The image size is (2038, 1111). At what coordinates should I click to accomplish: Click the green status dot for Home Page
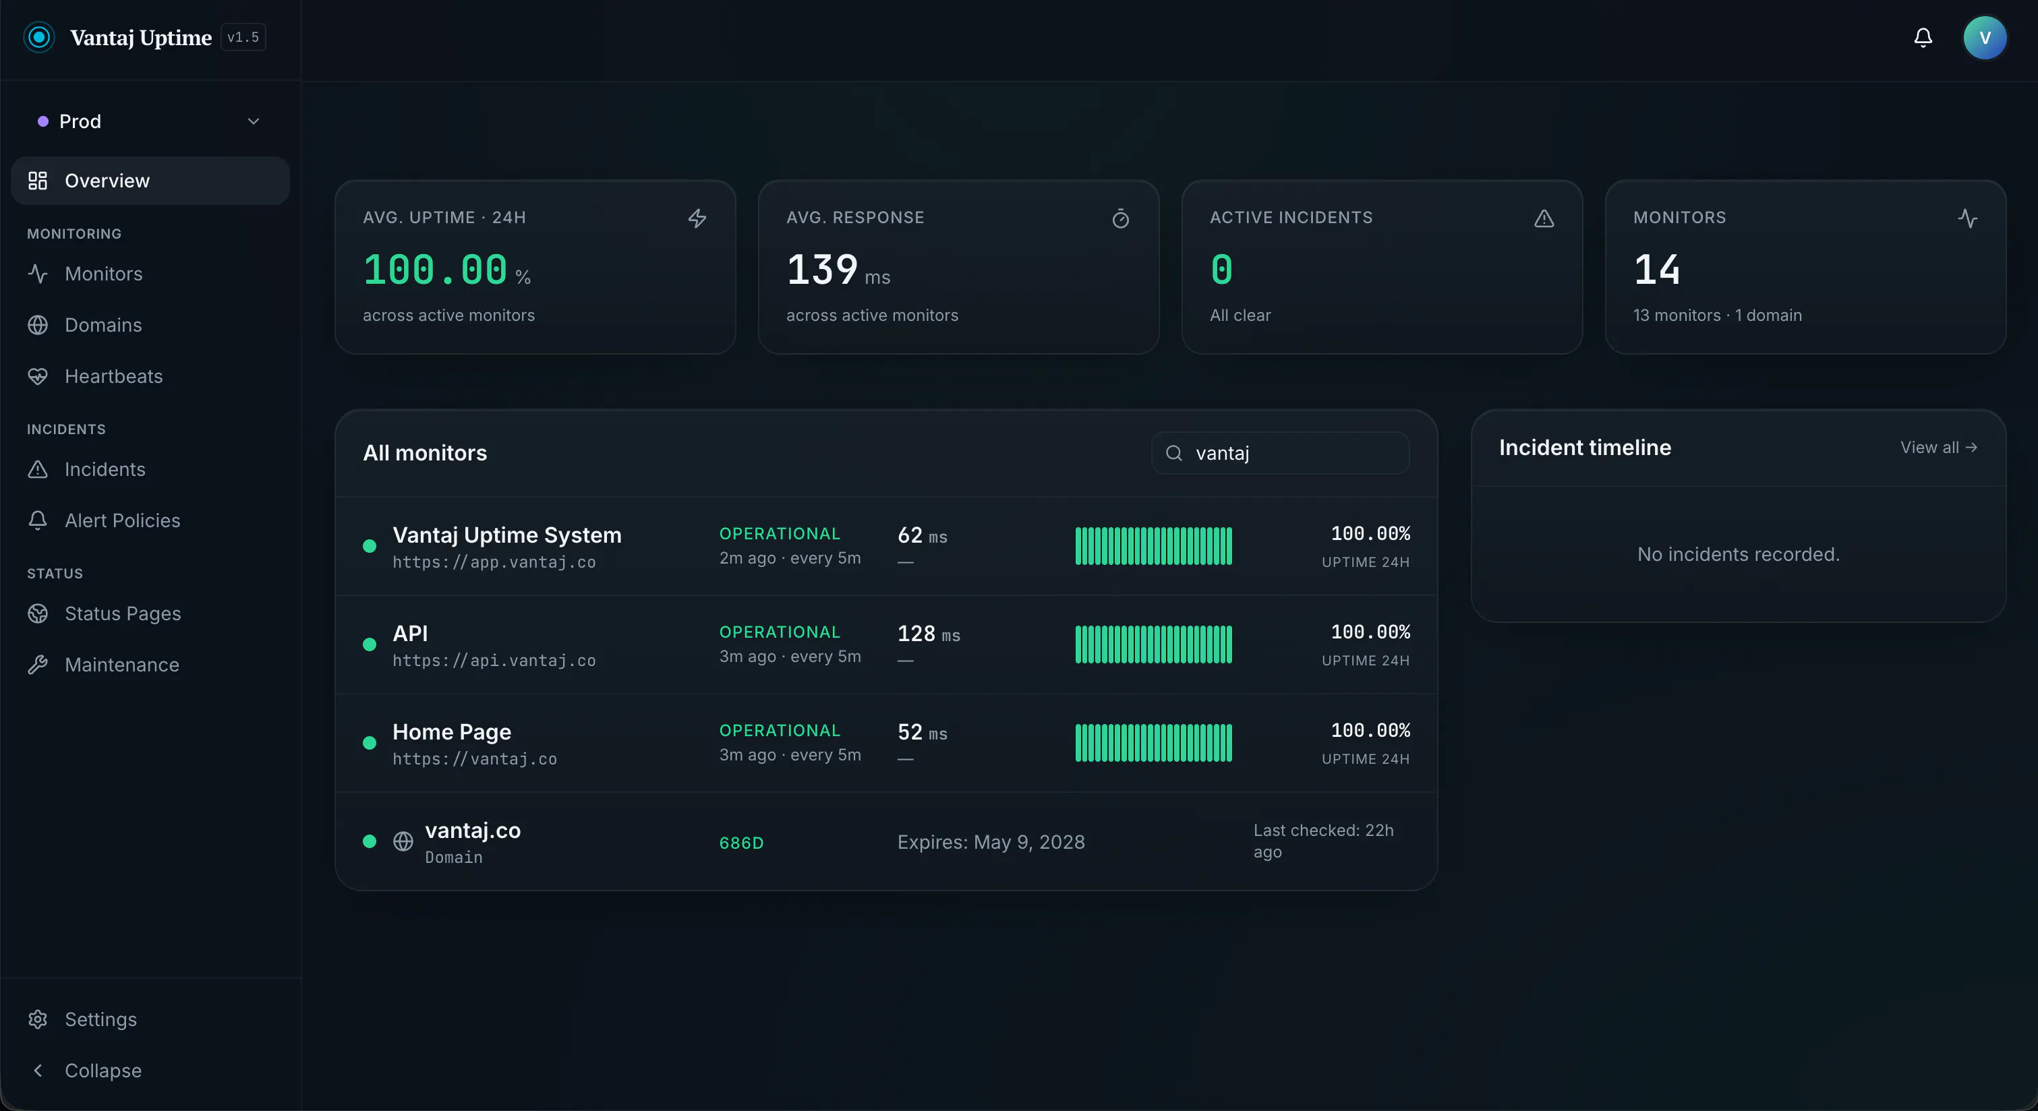(370, 744)
